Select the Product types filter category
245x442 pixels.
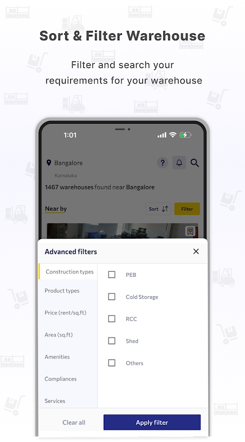[x=62, y=291]
